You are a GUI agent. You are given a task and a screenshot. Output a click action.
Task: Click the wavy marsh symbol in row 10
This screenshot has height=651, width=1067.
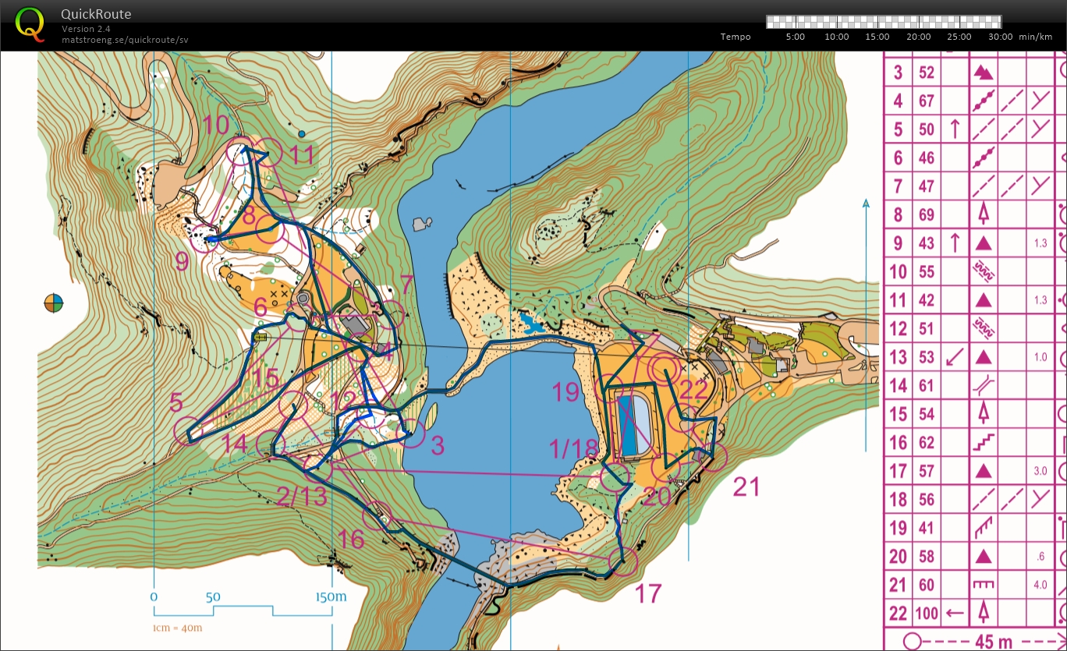pos(983,271)
